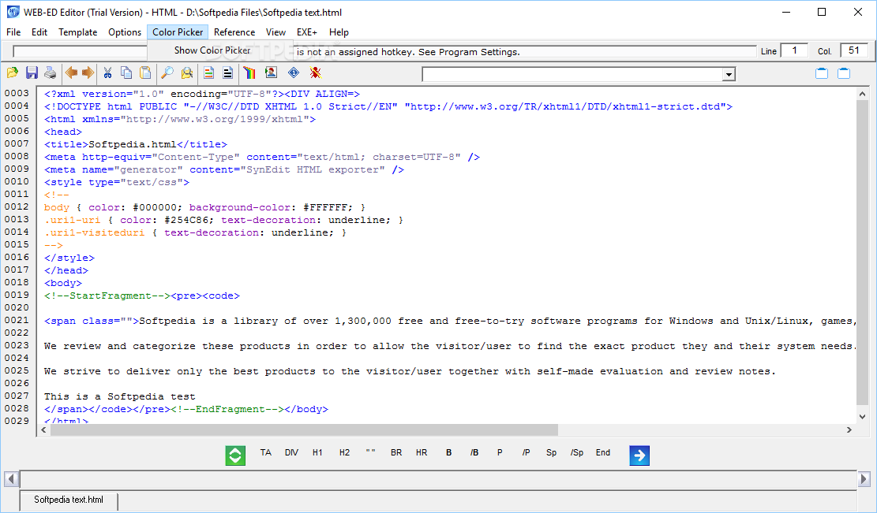
Task: Insert P paragraph tag button
Action: 500,452
